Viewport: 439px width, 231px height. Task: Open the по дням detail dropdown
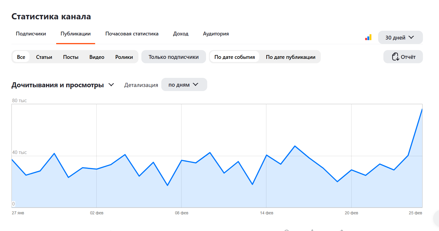point(184,85)
